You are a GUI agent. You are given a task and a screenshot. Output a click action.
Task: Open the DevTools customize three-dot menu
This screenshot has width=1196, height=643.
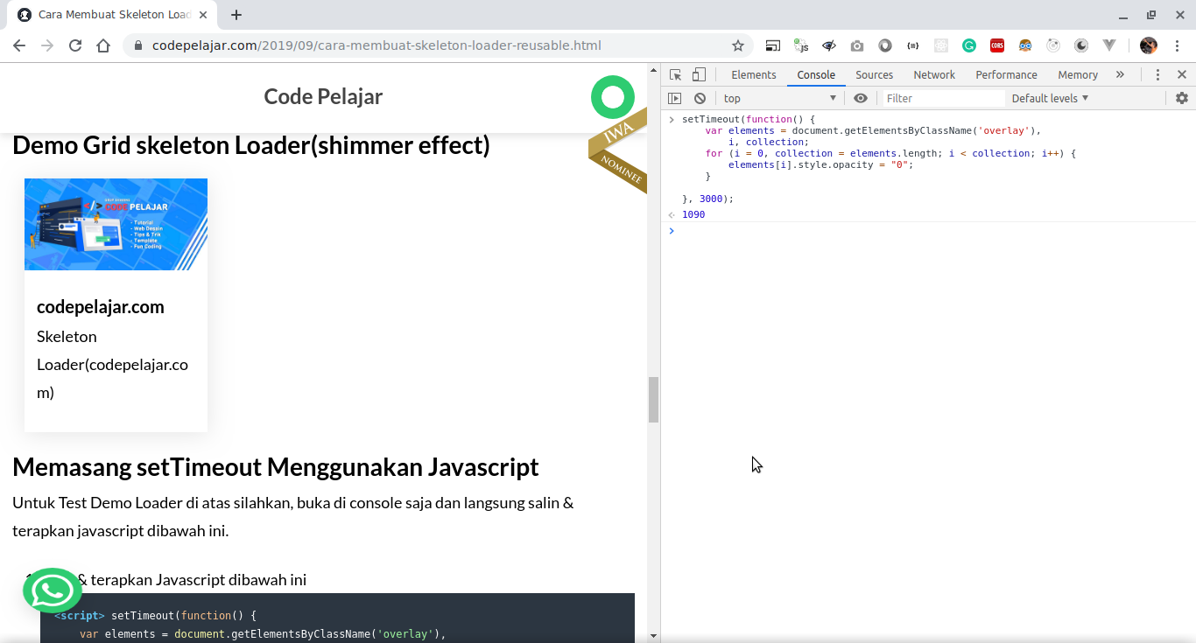pyautogui.click(x=1157, y=75)
